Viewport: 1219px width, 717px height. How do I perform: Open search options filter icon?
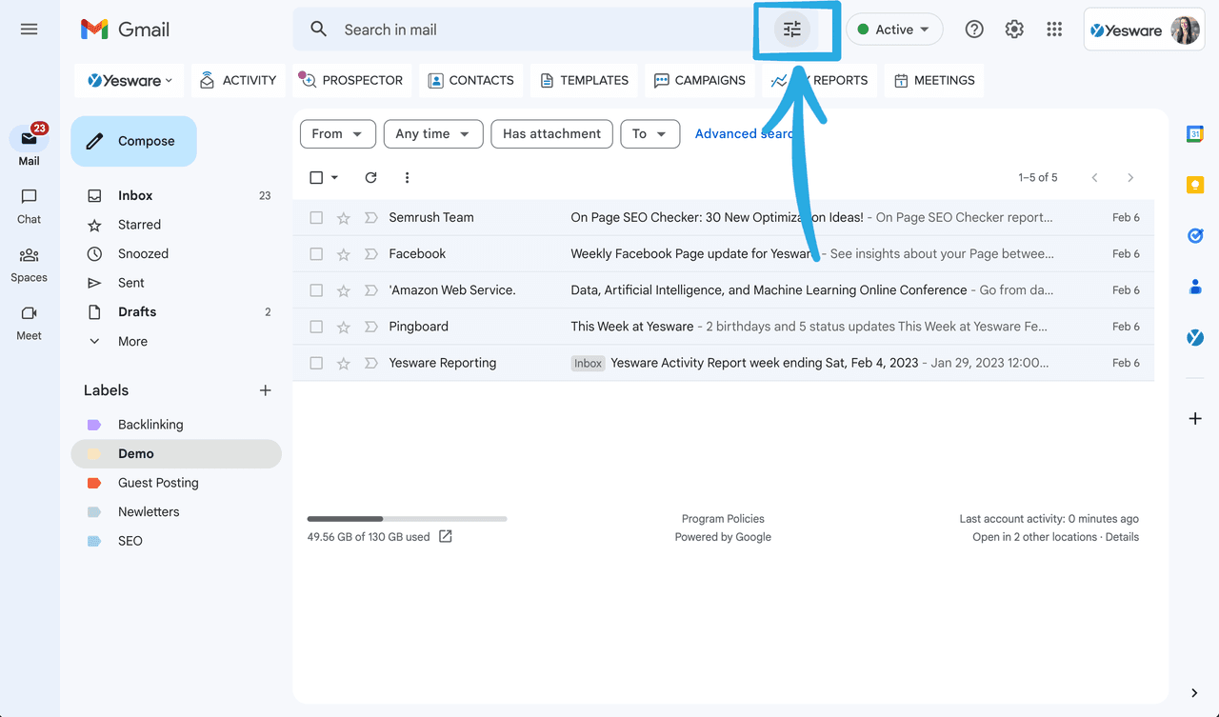[x=791, y=30]
